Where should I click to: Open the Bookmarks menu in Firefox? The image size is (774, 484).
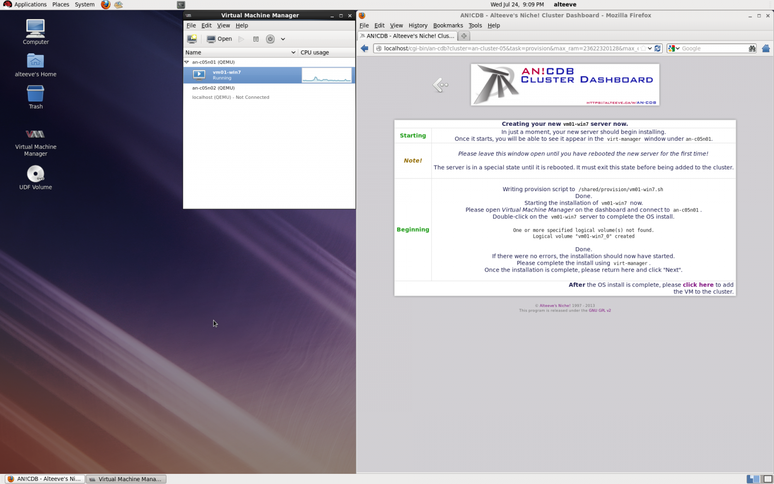447,26
